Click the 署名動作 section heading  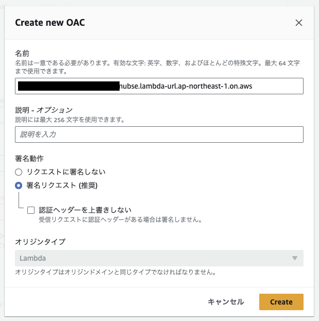pos(29,159)
